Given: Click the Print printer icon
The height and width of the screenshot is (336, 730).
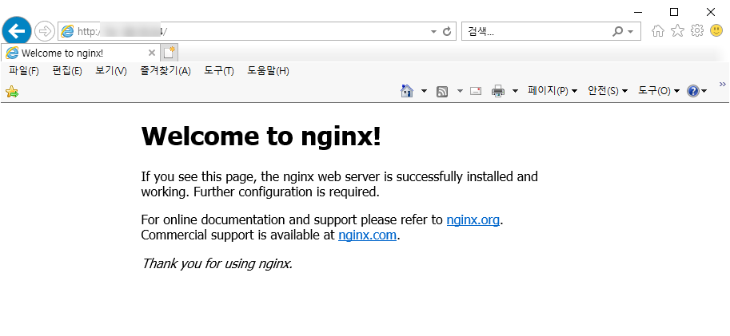Looking at the screenshot, I should 498,91.
